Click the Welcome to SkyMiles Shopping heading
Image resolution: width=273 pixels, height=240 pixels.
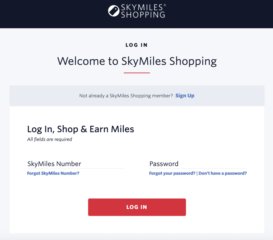tap(136, 61)
